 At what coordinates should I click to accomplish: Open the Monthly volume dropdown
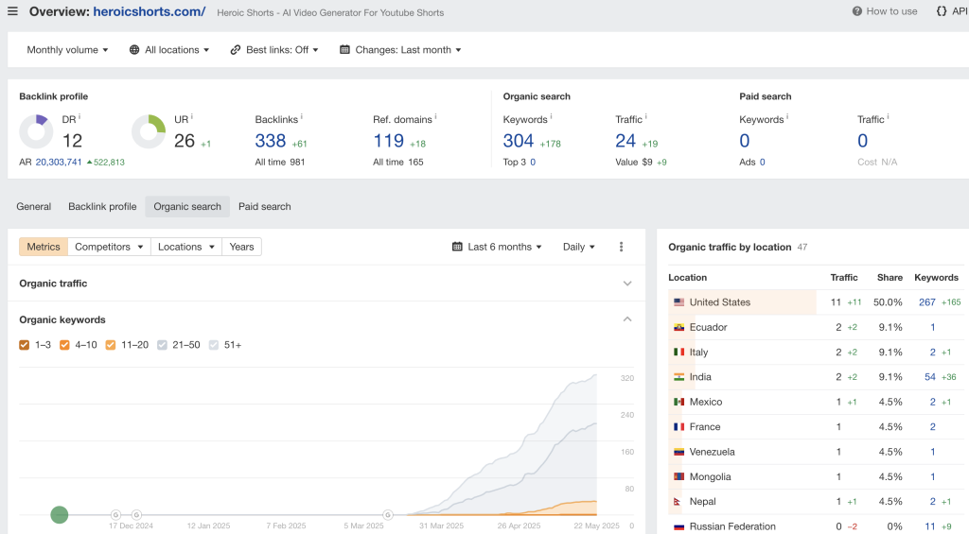67,50
